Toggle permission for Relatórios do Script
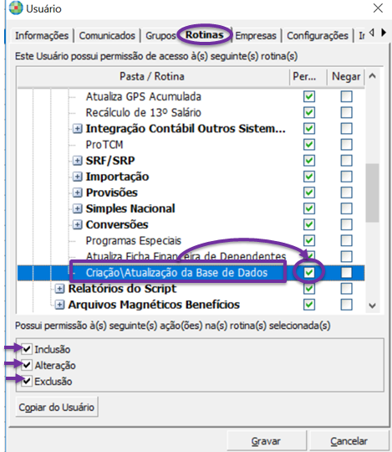The height and width of the screenshot is (452, 392). pyautogui.click(x=309, y=289)
